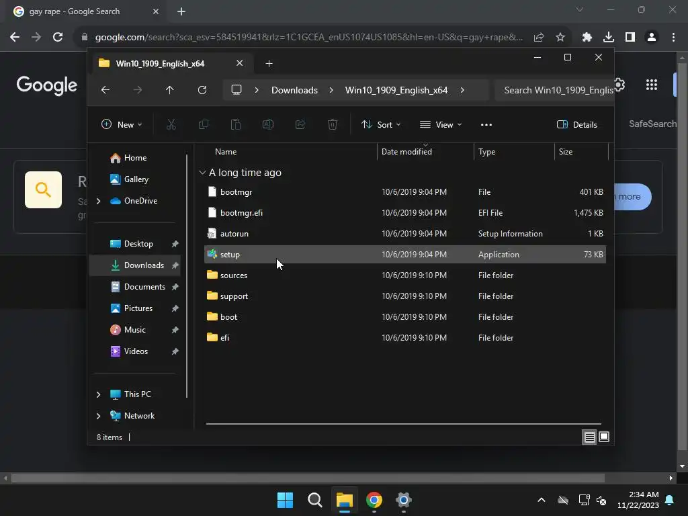Bookmark this page with the star icon
This screenshot has height=516, width=688.
coord(560,38)
